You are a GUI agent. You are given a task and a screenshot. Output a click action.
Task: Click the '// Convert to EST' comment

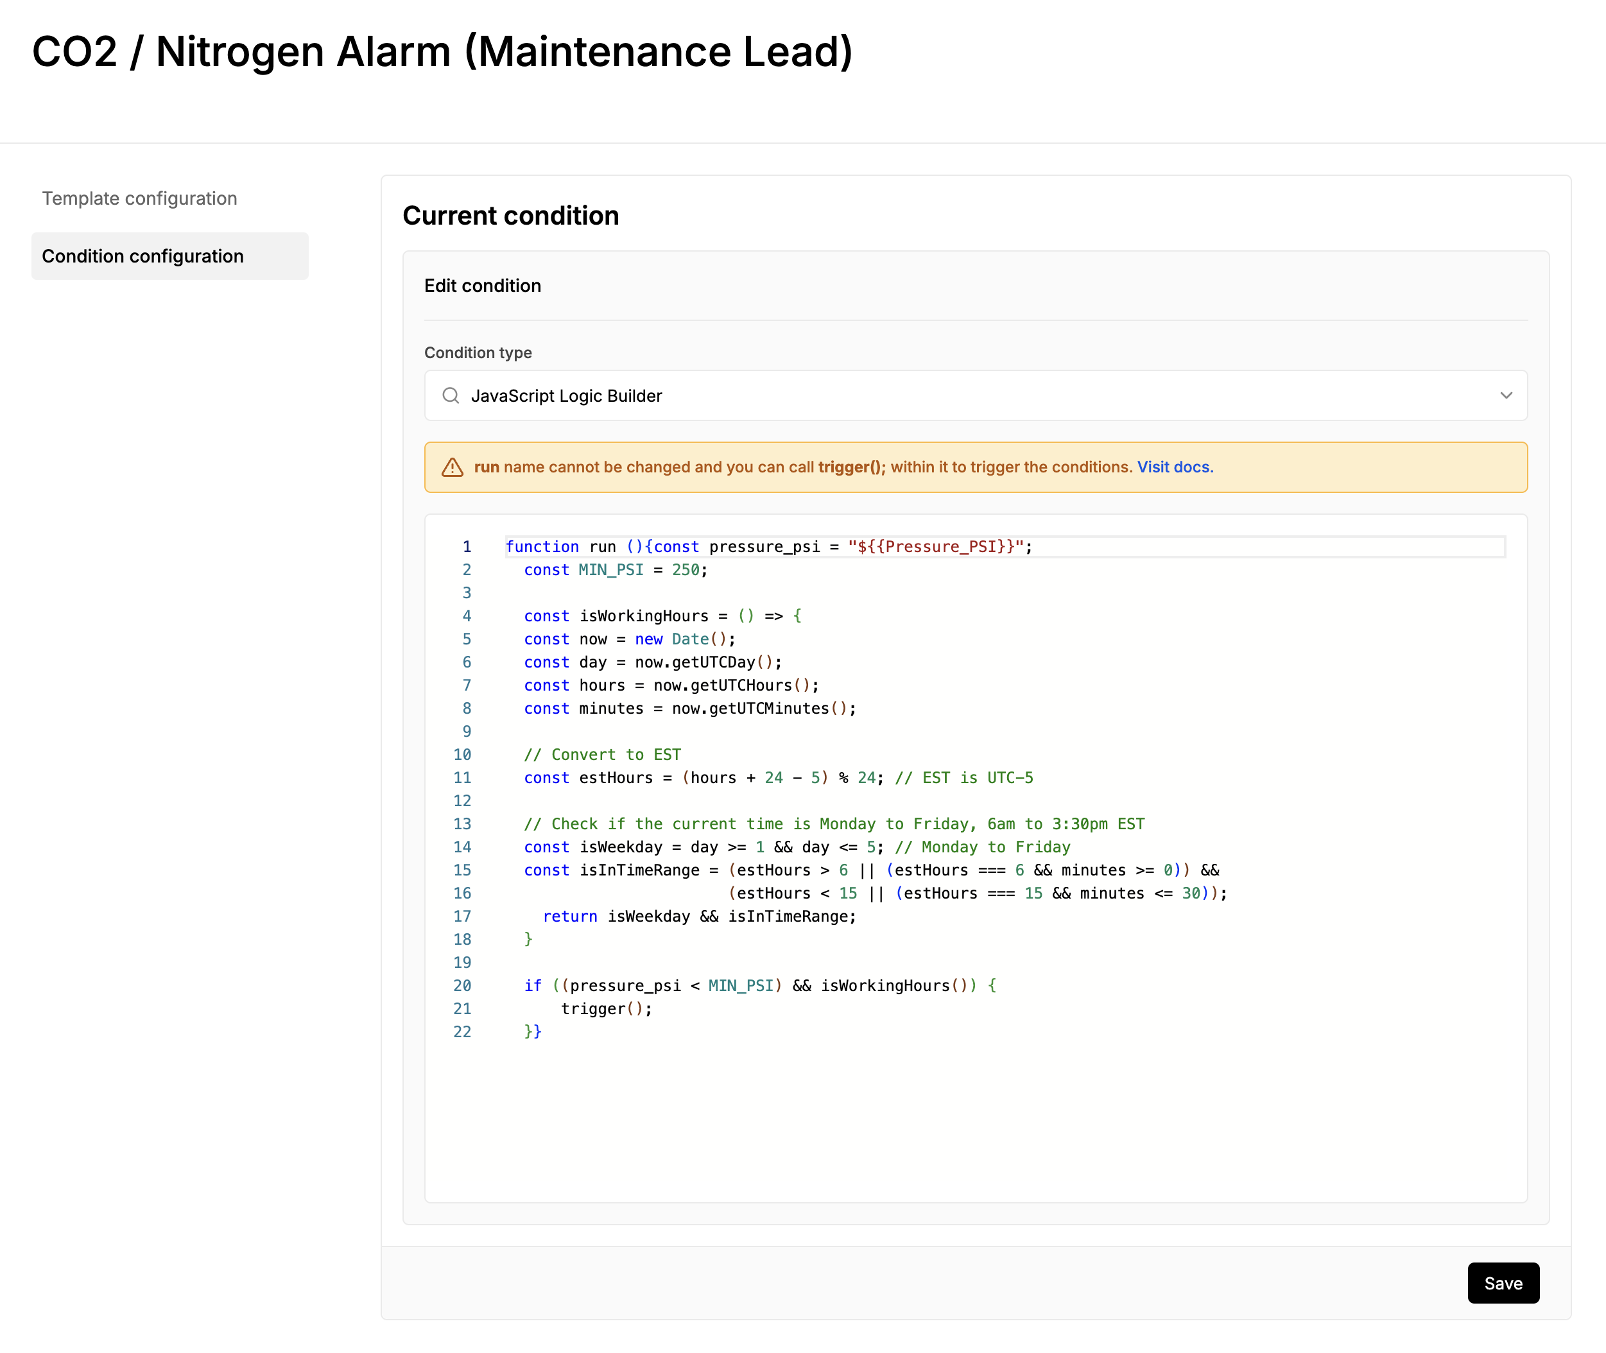[602, 755]
